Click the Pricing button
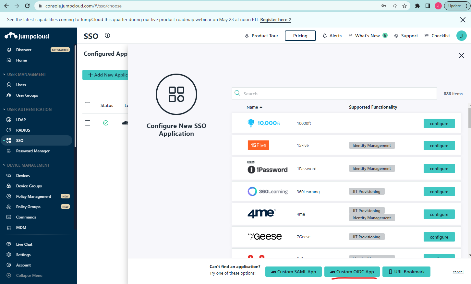This screenshot has width=471, height=284. click(x=300, y=36)
